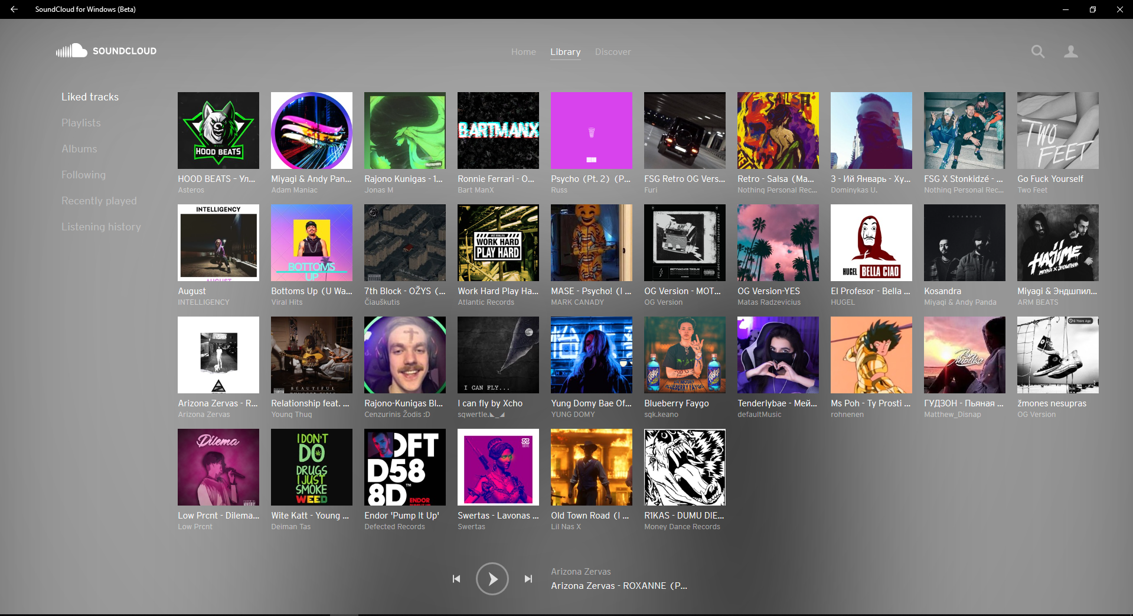
Task: Open HOOD BEATS track artwork
Action: click(x=218, y=131)
